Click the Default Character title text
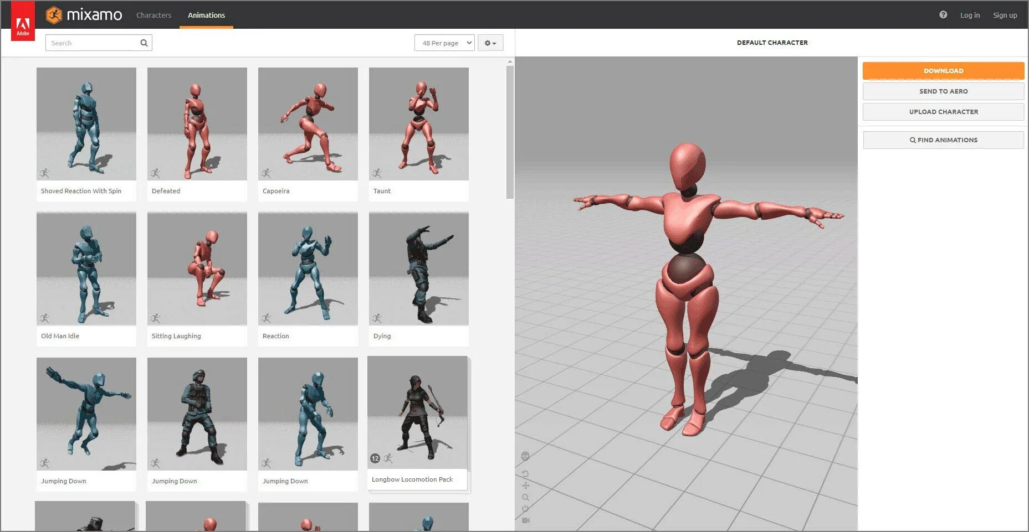Image resolution: width=1029 pixels, height=532 pixels. point(772,43)
